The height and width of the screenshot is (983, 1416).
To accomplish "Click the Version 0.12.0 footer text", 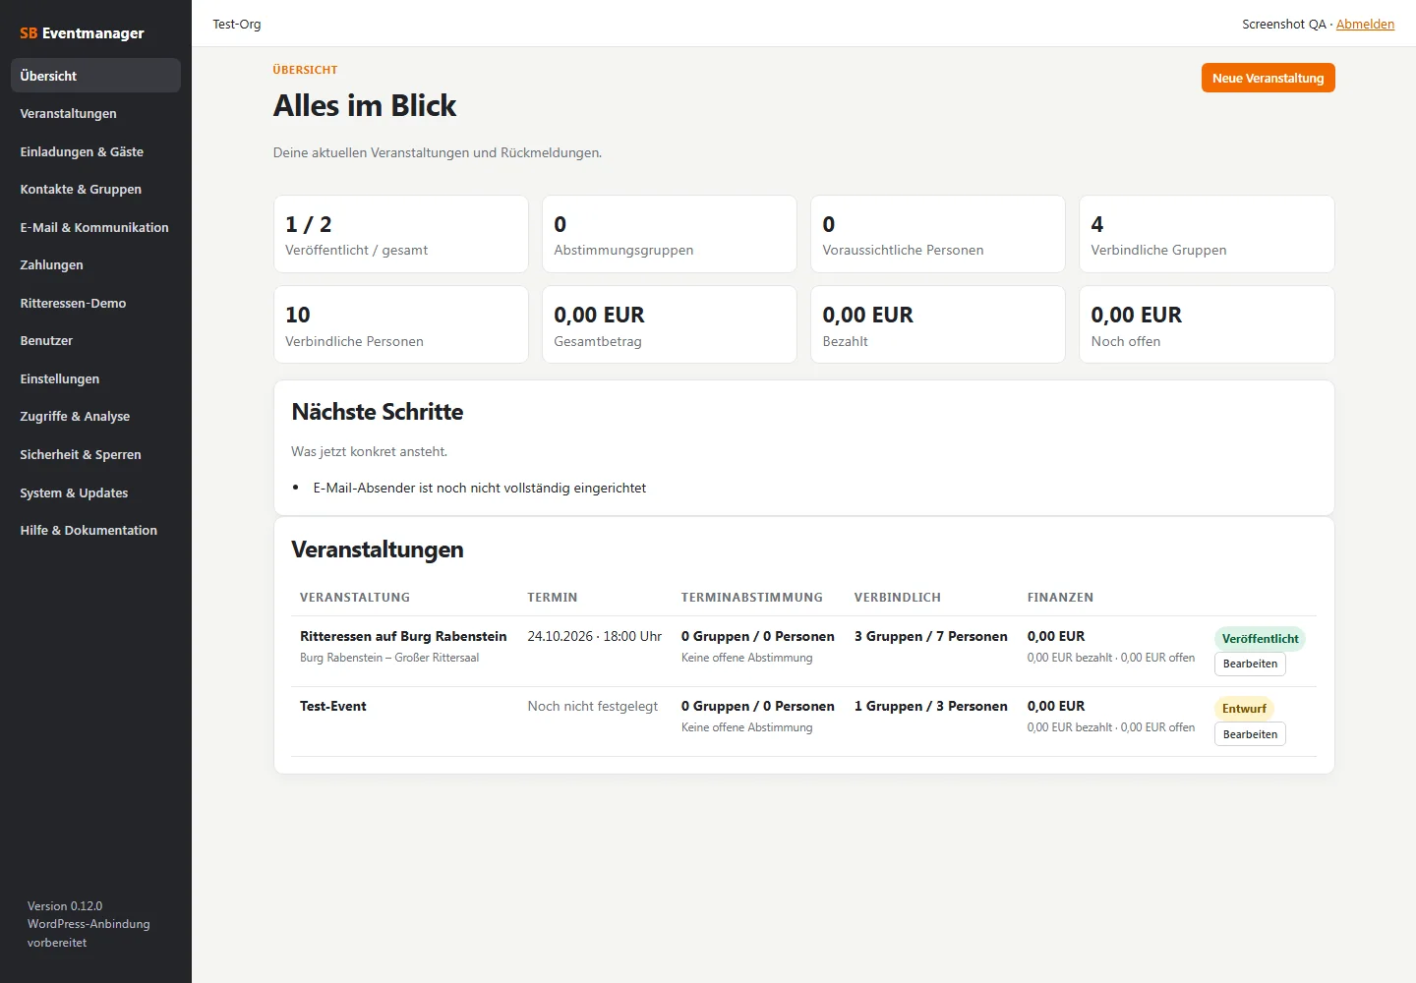I will 65,905.
